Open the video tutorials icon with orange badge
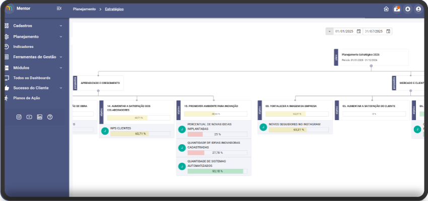Screen dimensions: 428x201 (x=397, y=9)
